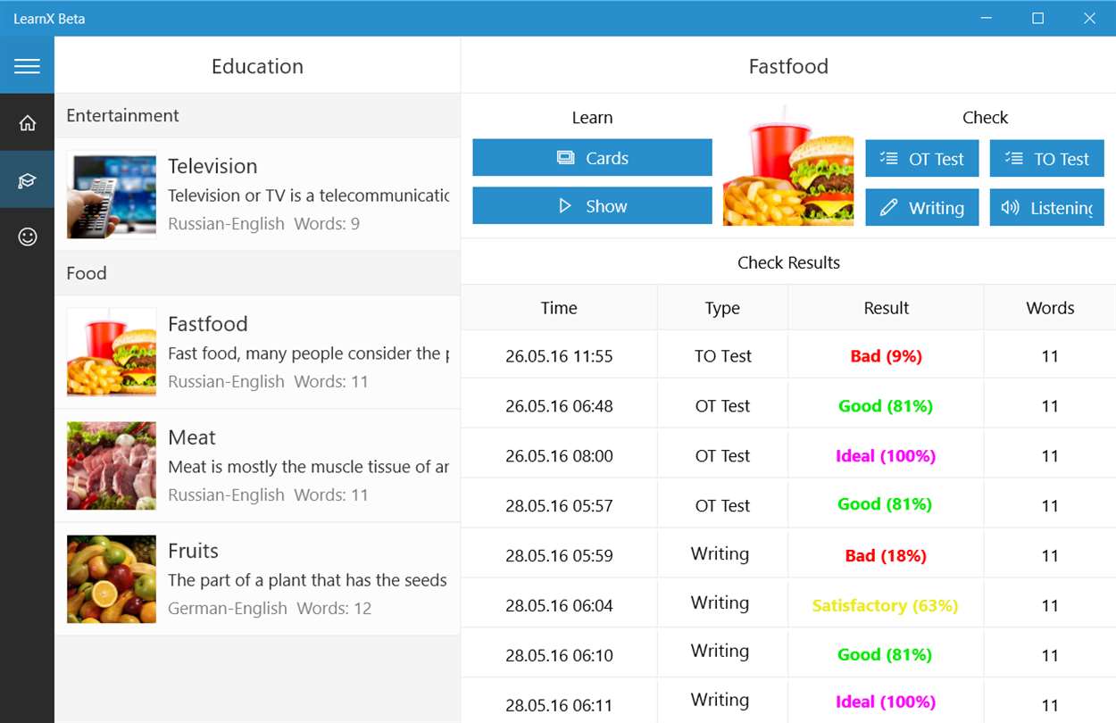Click Words: 9 under Television
This screenshot has width=1116, height=723.
pyautogui.click(x=327, y=223)
